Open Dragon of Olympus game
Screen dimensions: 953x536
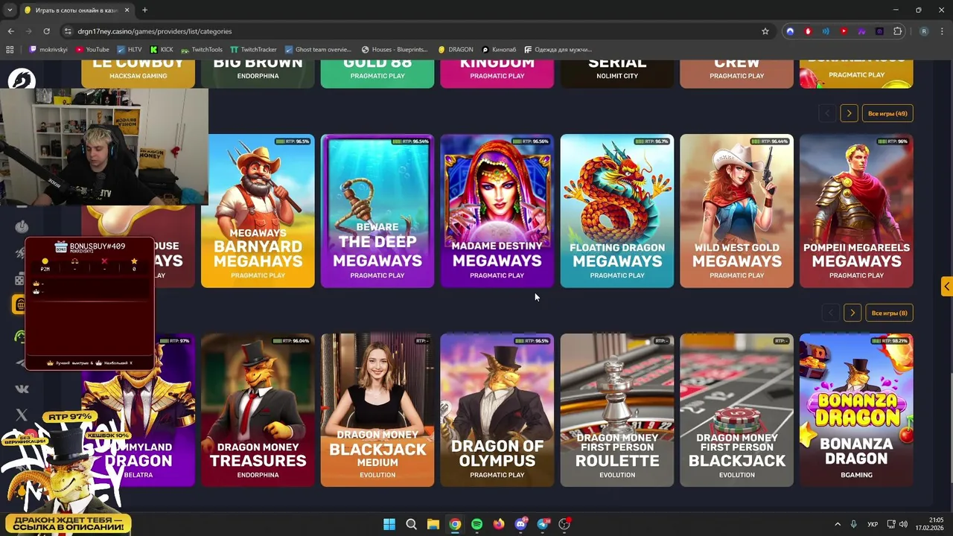pos(497,410)
